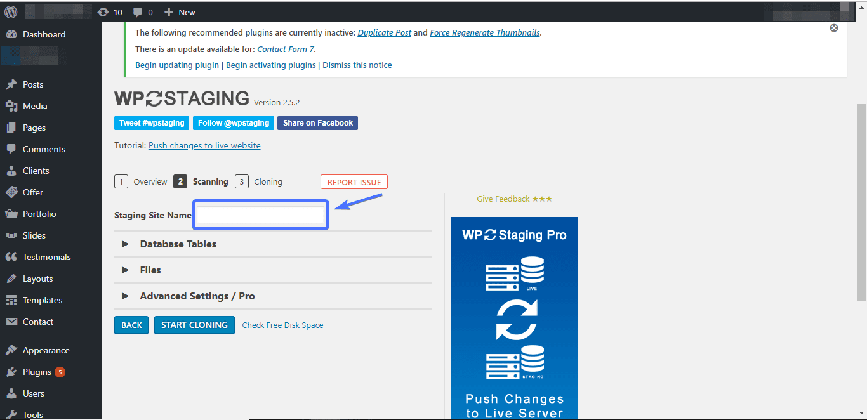Click the Clients person icon
The height and width of the screenshot is (420, 867).
(11, 171)
